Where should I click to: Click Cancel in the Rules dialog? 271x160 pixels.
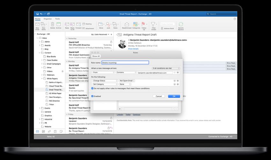click(159, 96)
